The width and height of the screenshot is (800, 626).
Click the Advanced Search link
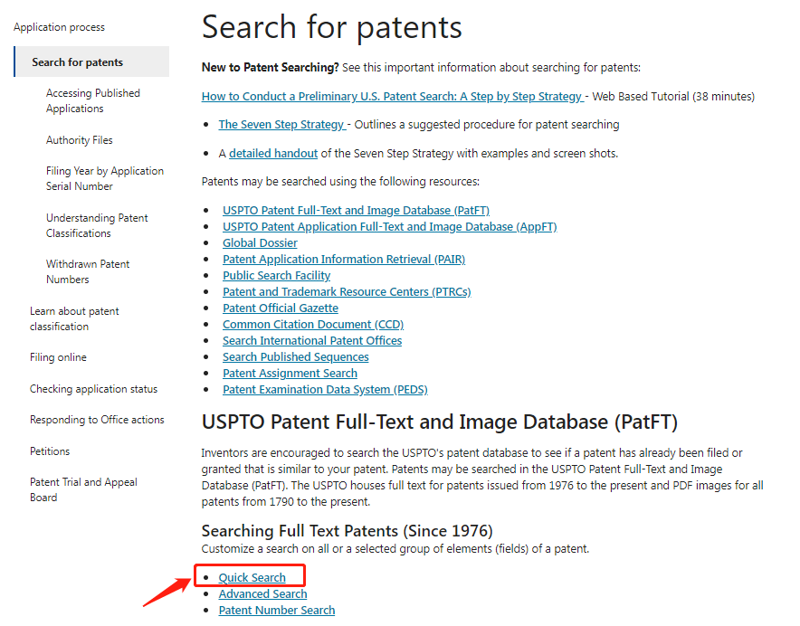pos(262,594)
